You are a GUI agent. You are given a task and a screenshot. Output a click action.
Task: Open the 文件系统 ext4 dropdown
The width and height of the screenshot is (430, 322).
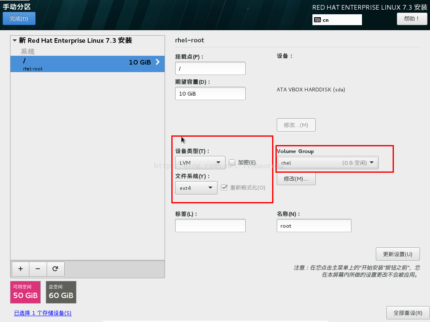pos(197,188)
